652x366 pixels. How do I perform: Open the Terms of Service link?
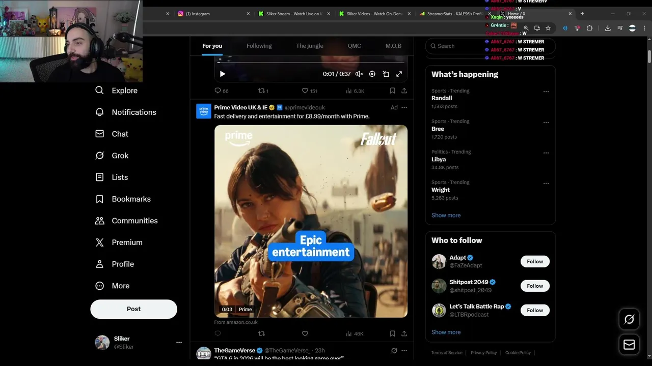(447, 353)
